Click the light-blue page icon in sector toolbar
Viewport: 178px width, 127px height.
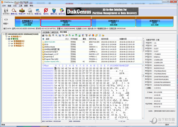click(100, 35)
